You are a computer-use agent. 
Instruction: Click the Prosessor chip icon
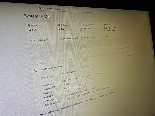[x=104, y=24]
